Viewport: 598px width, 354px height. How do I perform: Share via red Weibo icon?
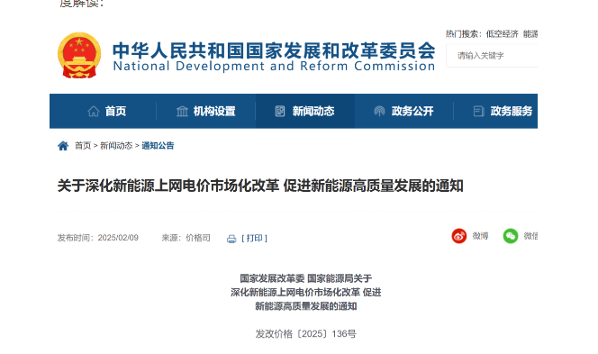(x=459, y=236)
